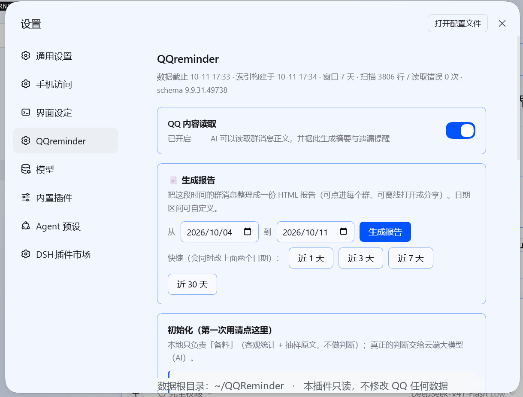Choose the 近 3 天 shortcut
This screenshot has height=397, width=523.
361,258
